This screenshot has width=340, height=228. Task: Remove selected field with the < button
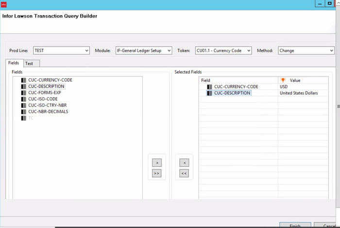click(184, 163)
